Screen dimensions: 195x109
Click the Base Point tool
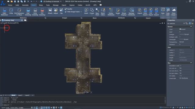click(x=97, y=12)
